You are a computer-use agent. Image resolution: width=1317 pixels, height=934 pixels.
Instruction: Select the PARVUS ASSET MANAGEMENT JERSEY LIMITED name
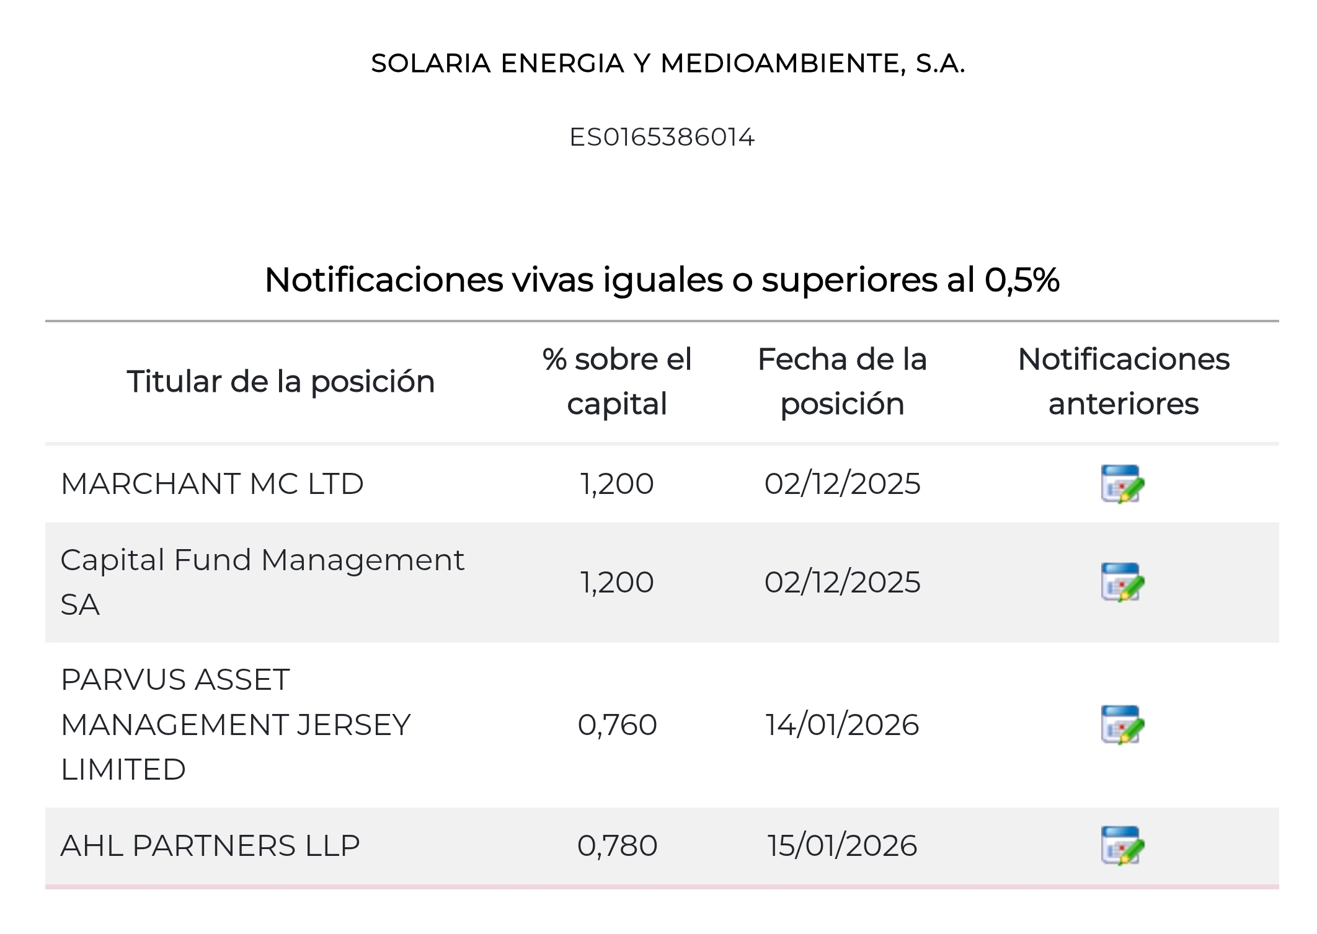click(x=236, y=725)
